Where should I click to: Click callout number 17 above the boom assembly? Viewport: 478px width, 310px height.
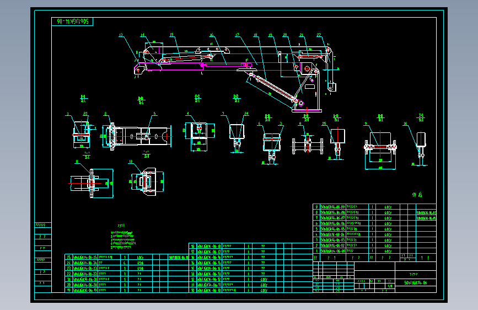tap(237, 35)
